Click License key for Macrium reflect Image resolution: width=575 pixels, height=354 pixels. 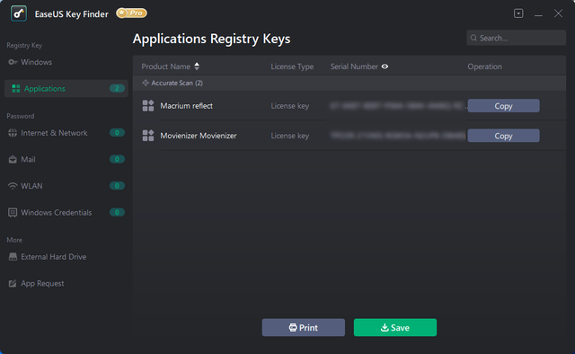click(289, 106)
